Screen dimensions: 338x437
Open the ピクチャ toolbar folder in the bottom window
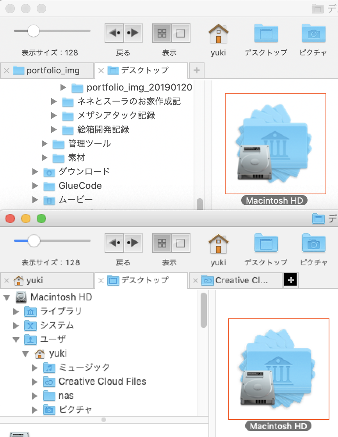click(x=313, y=243)
